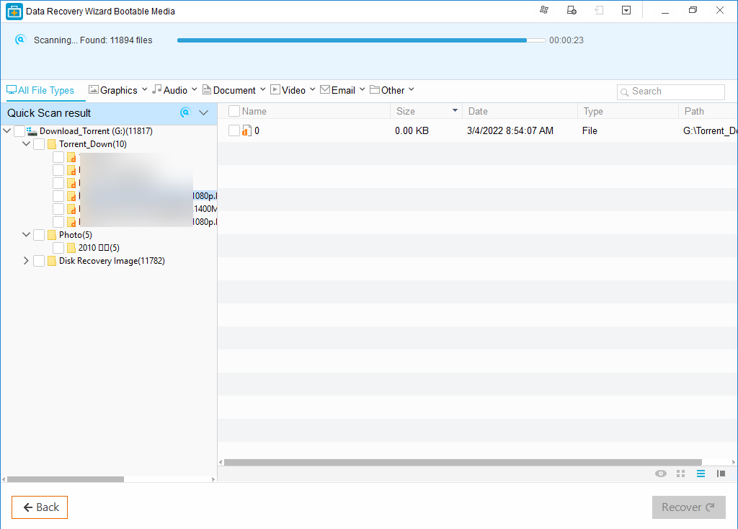Check the Torrent_Down(10) folder checkbox
Viewport: 738px width, 529px height.
tap(39, 144)
